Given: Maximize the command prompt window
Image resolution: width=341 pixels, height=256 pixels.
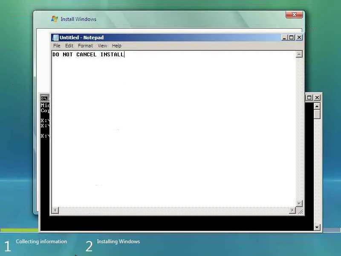Looking at the screenshot, I should [309, 98].
